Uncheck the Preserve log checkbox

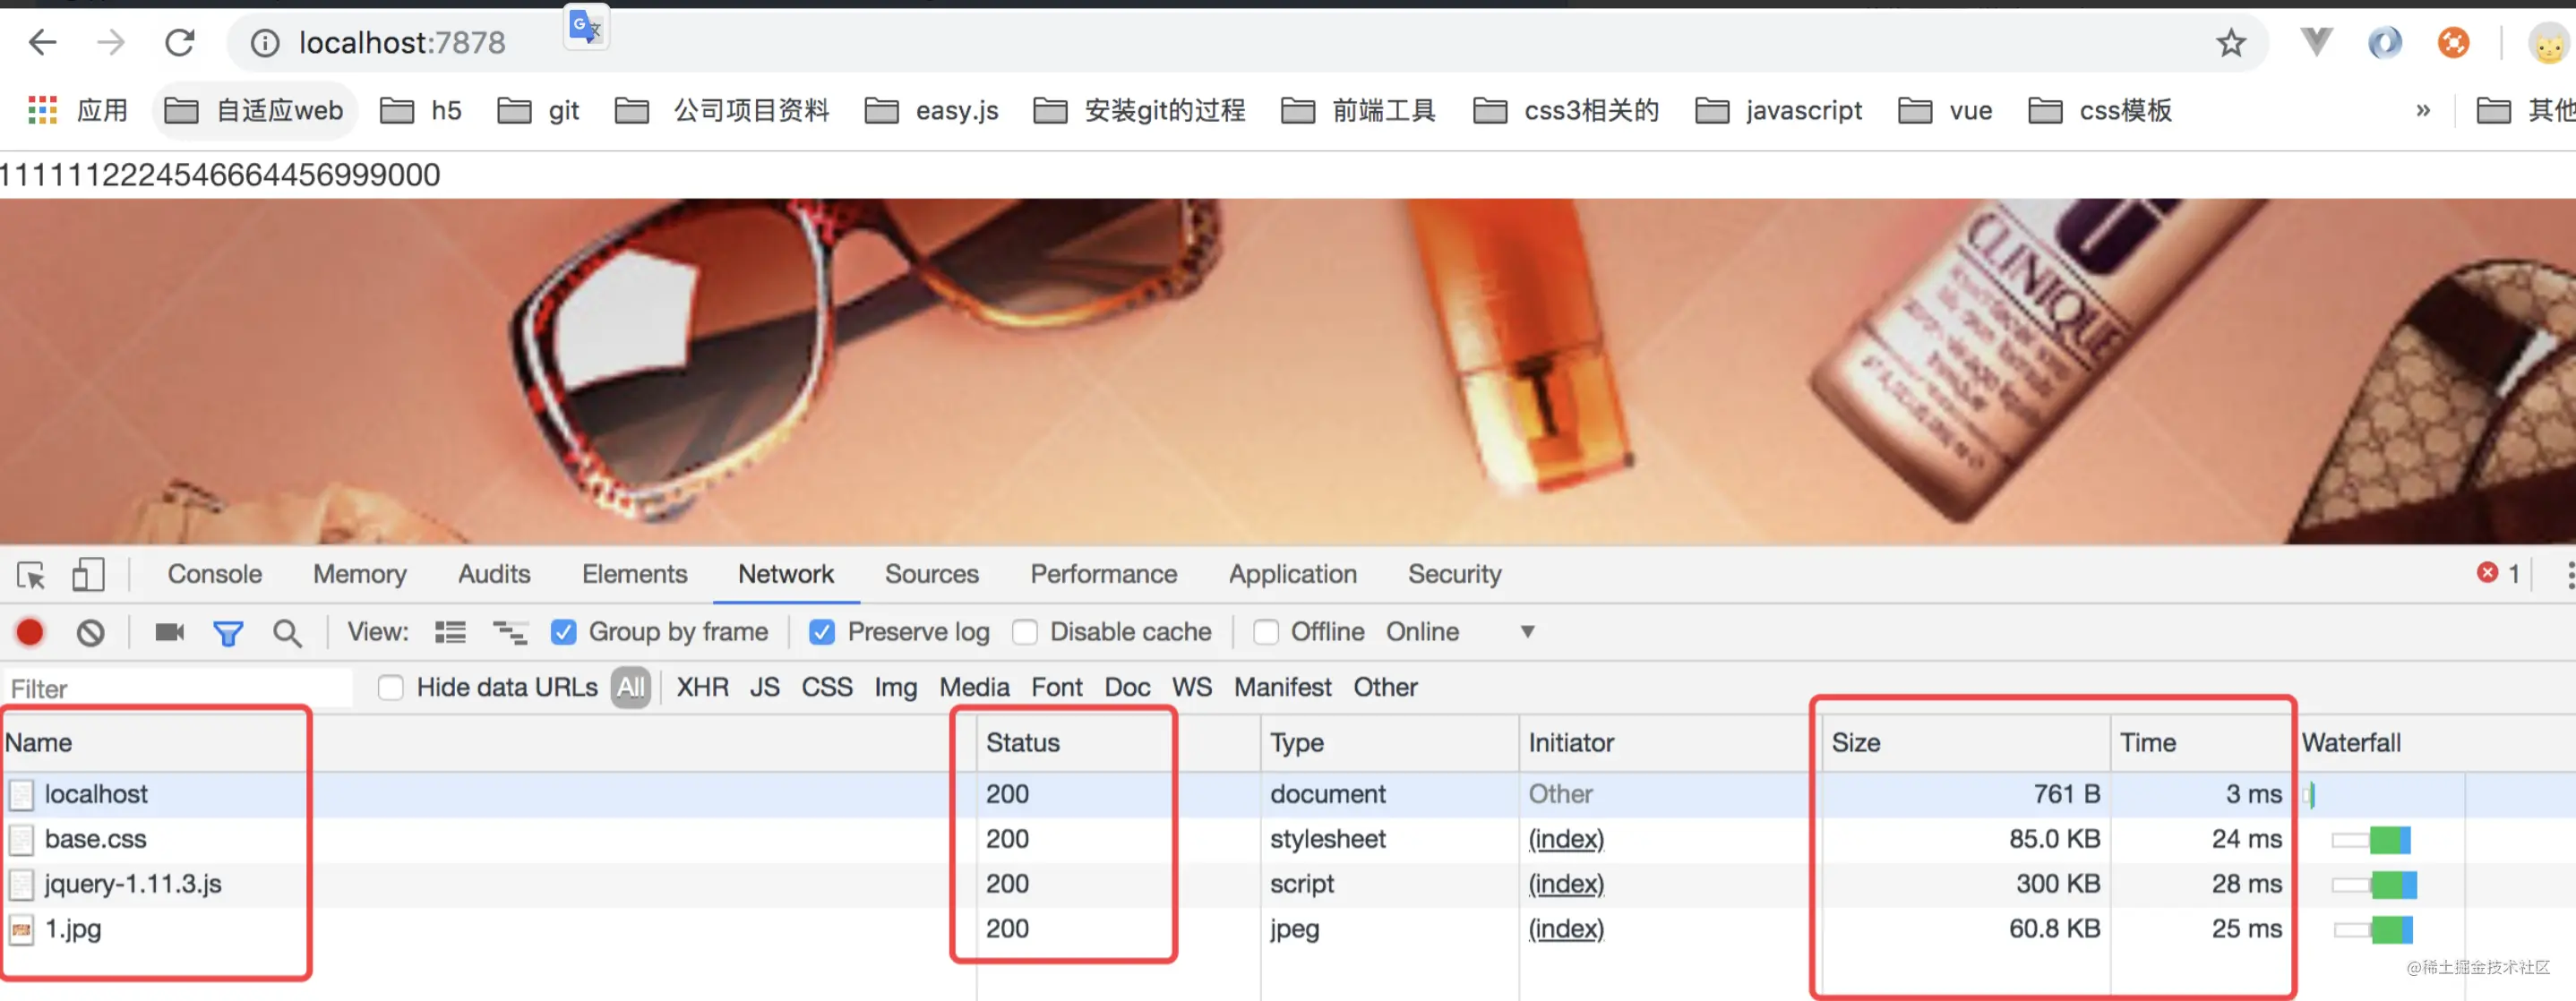tap(822, 632)
